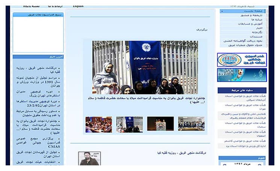Select the second gallery thumbnail with blue banner
The height and width of the screenshot is (171, 280).
pos(129,124)
